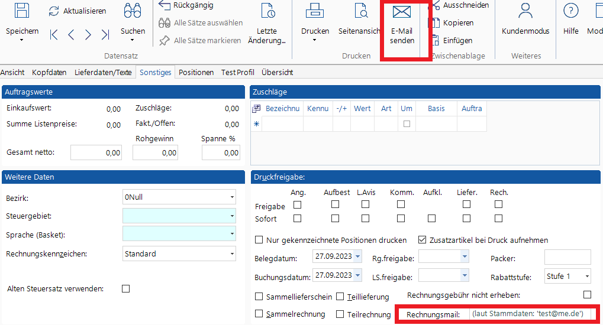
Task: Jump to last record arrow
Action: point(105,35)
